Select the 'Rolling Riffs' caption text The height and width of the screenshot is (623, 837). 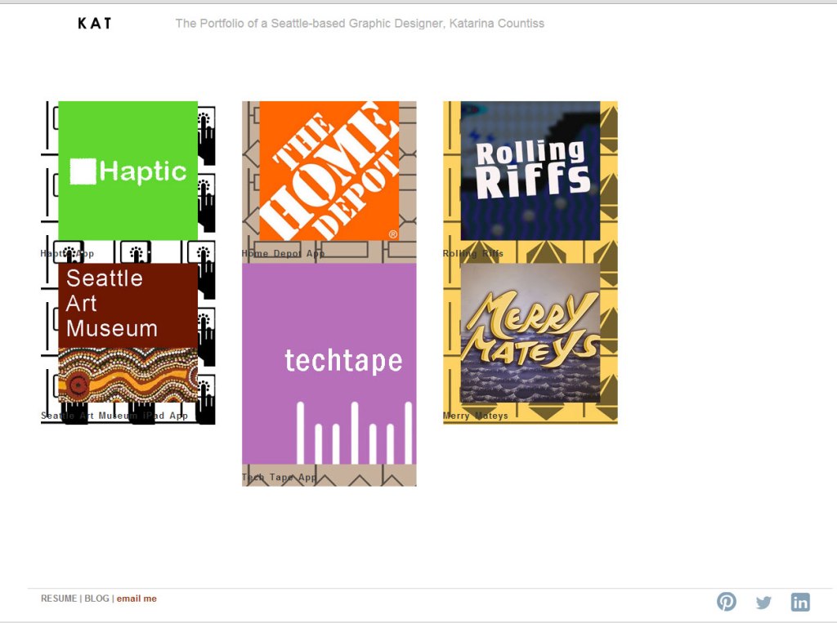(x=473, y=254)
